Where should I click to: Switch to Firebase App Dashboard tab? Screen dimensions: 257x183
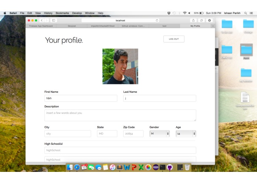41,26
